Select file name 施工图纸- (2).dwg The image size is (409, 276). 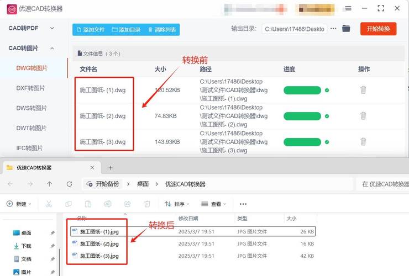(102, 116)
